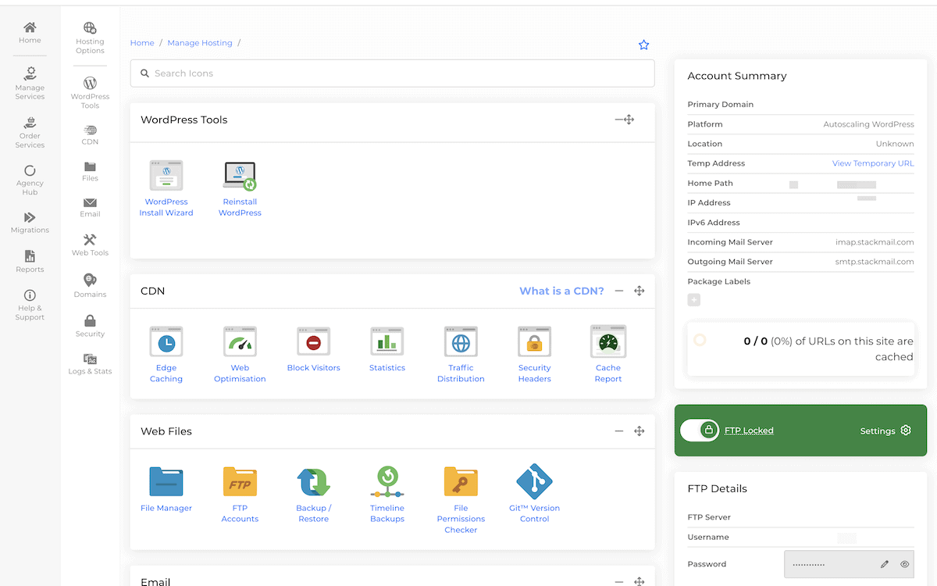Click move handle on CDN panel

640,291
